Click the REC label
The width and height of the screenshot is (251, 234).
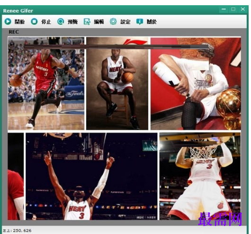coord(14,32)
